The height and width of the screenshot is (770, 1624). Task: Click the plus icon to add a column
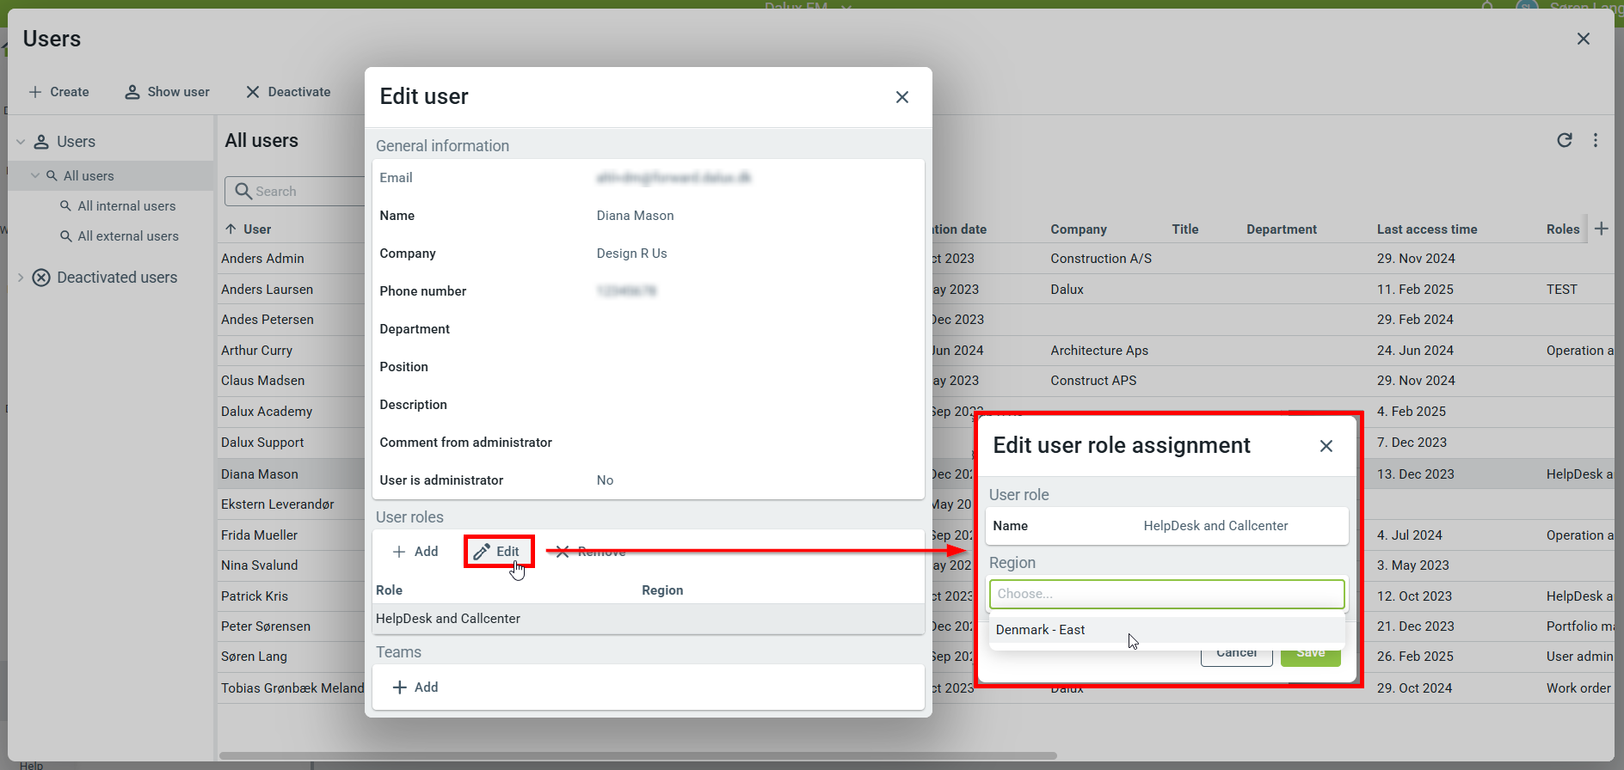1601,229
